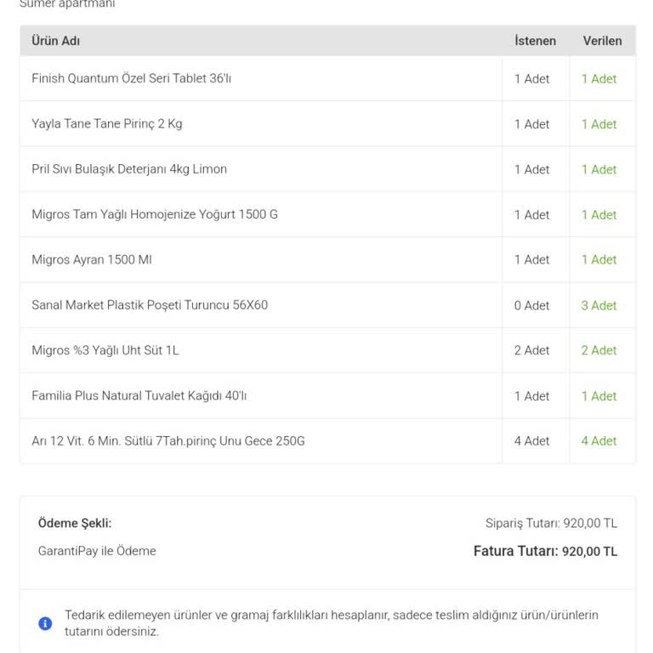Click the Ödeme Şekli label

(x=75, y=523)
